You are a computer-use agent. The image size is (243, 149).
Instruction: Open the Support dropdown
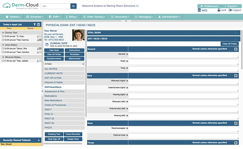[232, 6]
